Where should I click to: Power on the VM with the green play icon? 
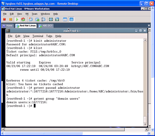[x=17, y=19]
